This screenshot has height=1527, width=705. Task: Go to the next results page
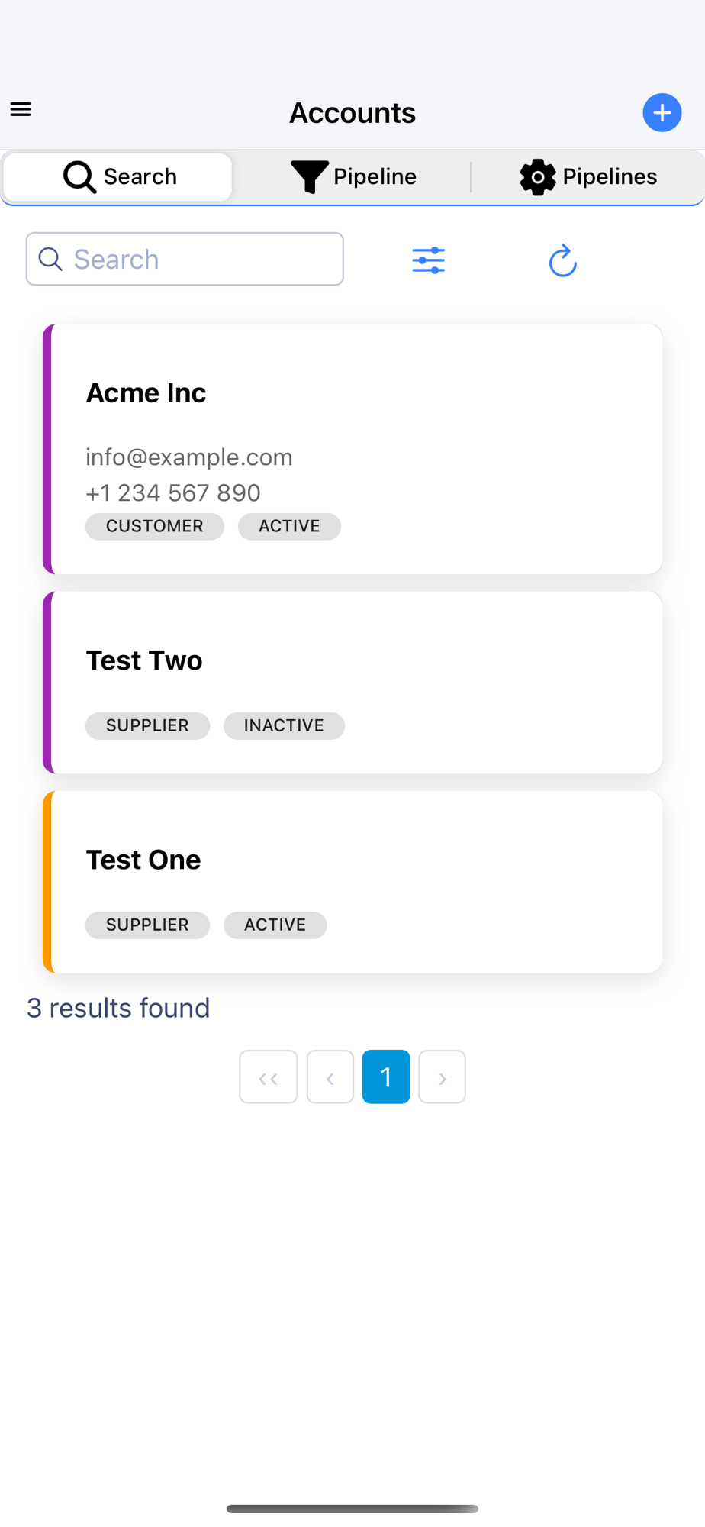coord(443,1077)
